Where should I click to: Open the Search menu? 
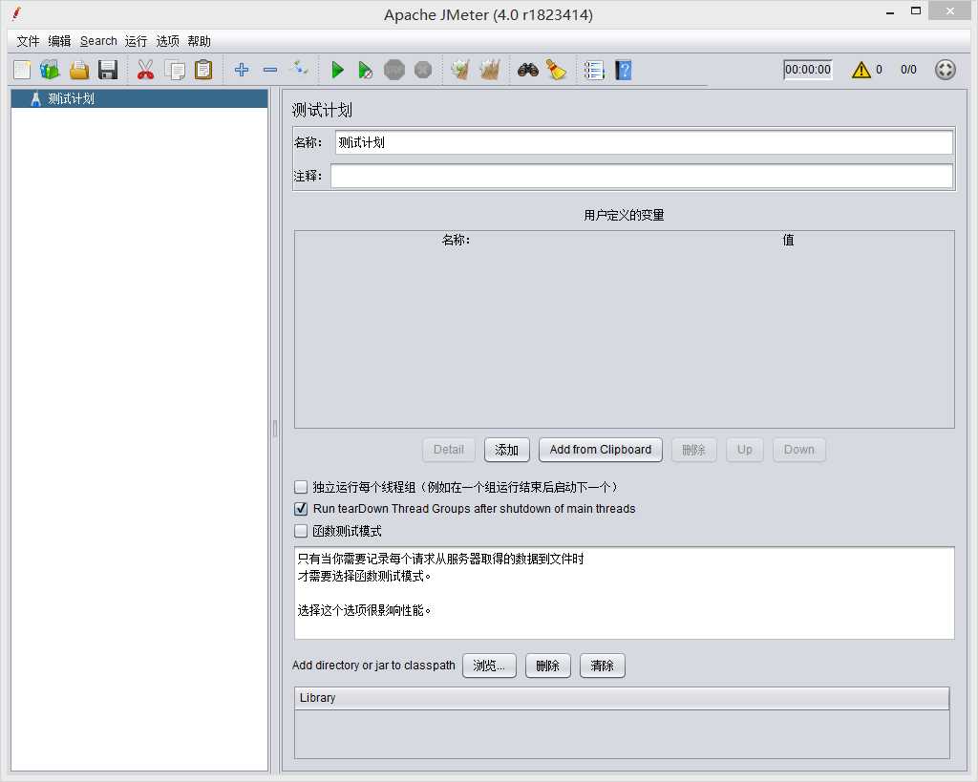click(98, 41)
